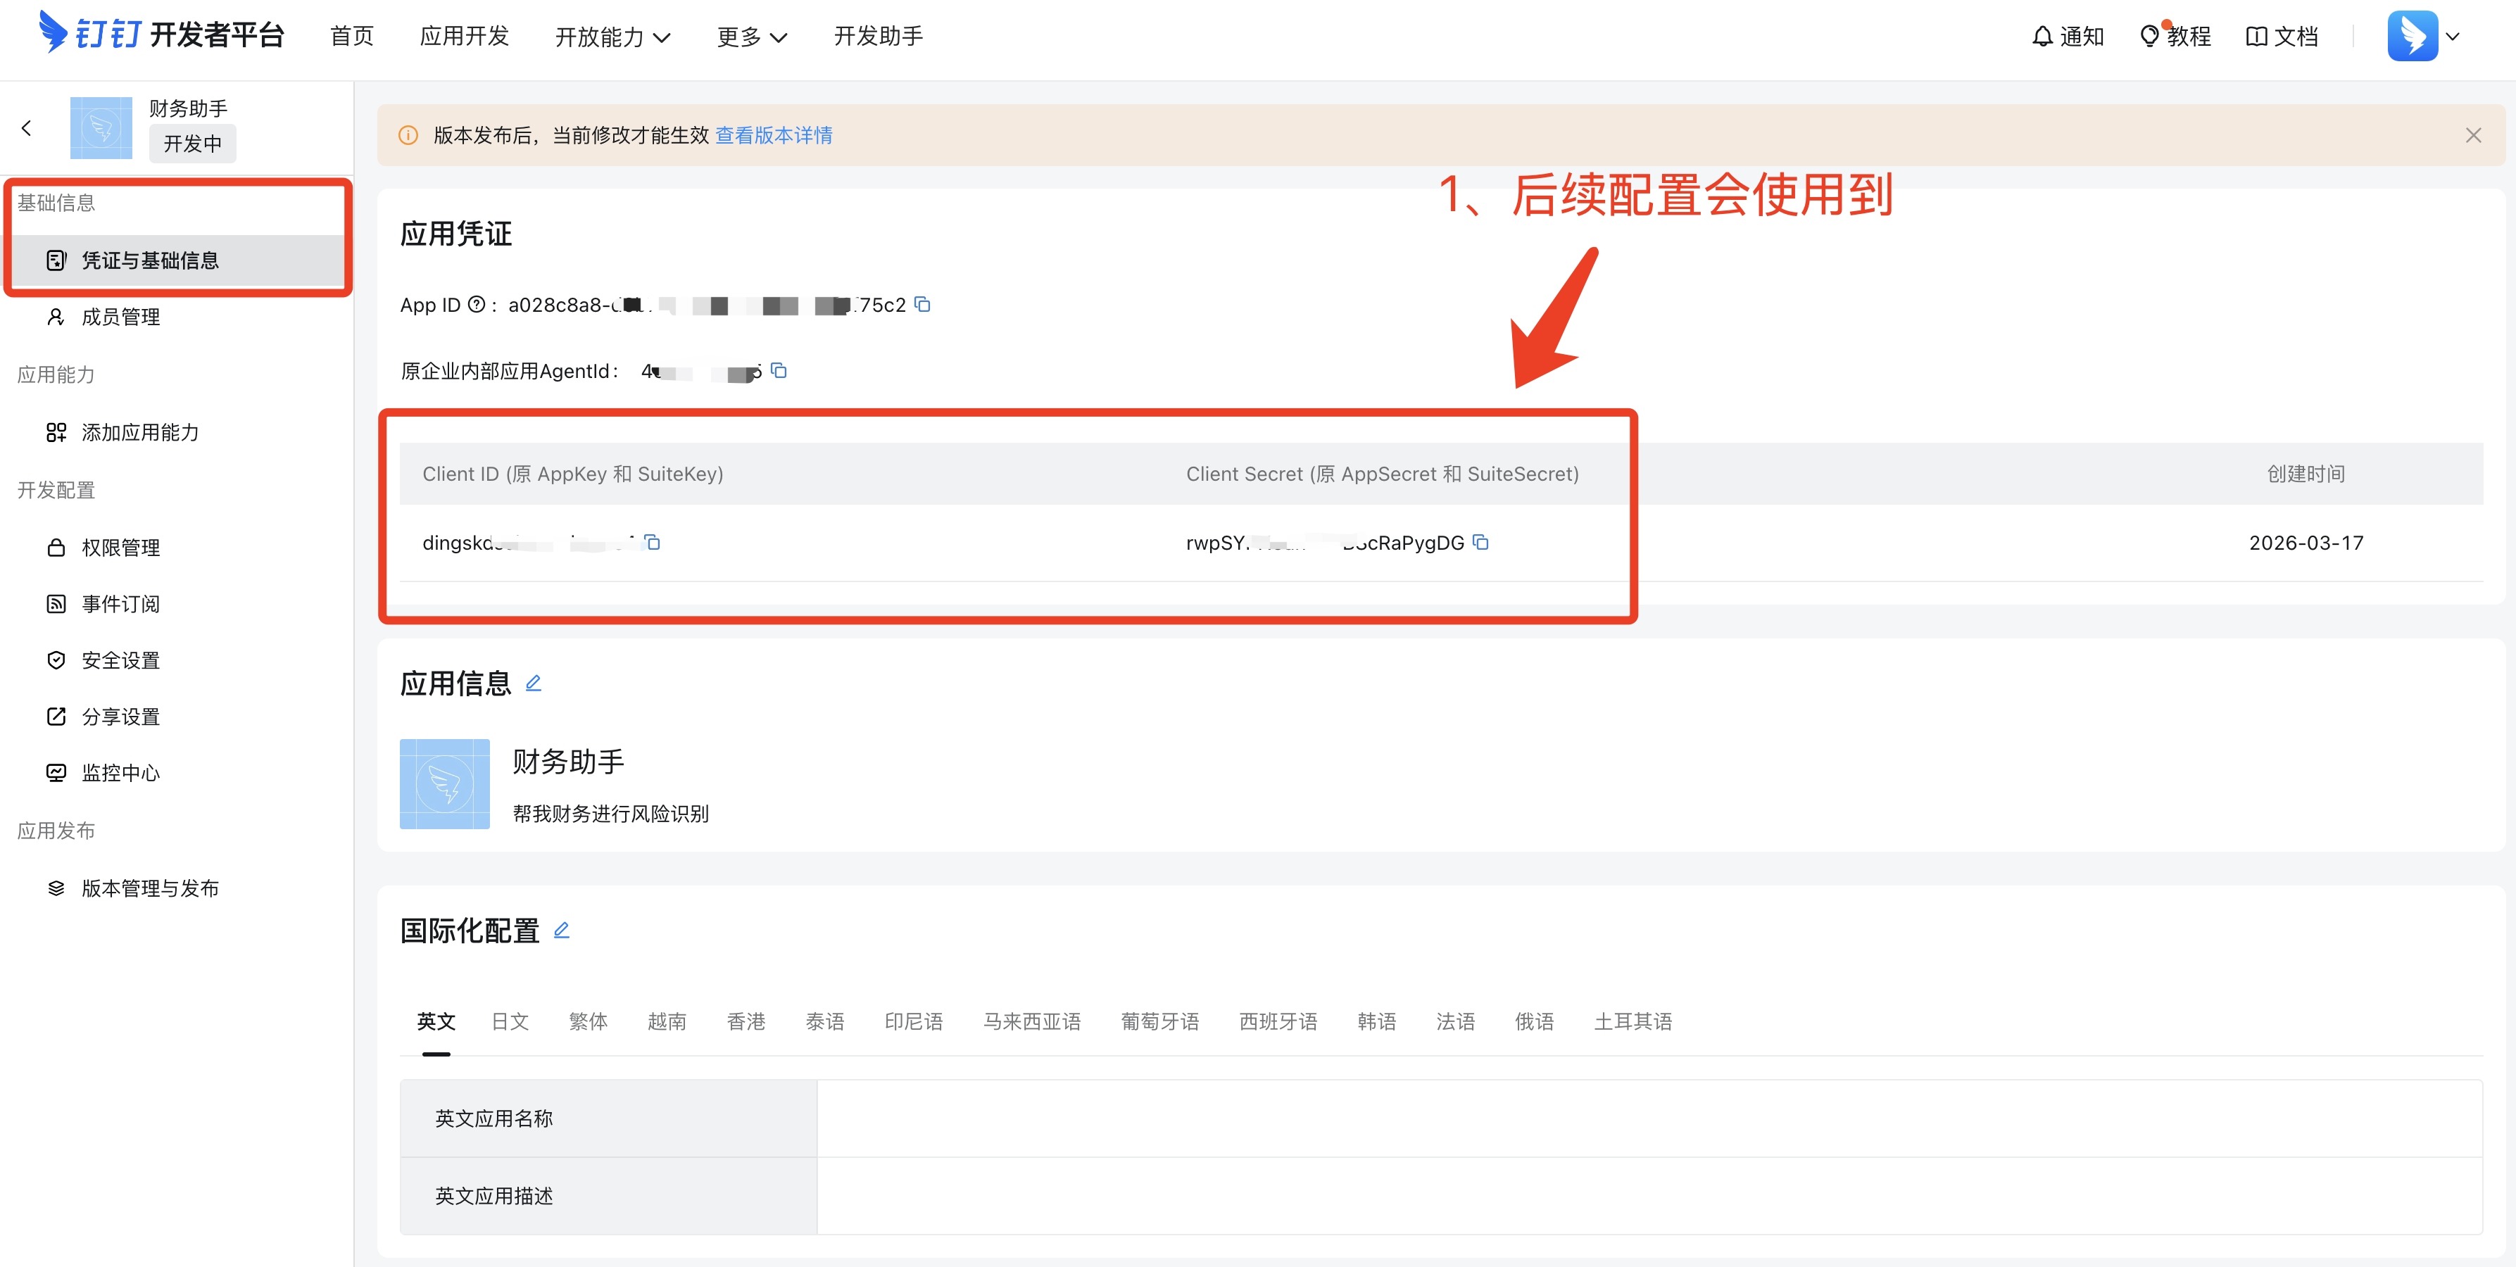Switch to the 韩语 language tab
This screenshot has width=2516, height=1267.
coord(1376,1021)
